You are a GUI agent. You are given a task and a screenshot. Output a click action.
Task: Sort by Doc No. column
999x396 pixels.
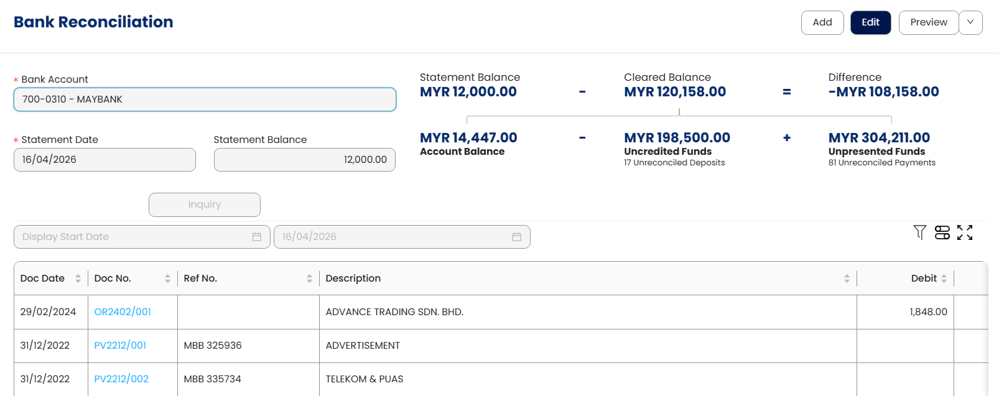coord(167,279)
